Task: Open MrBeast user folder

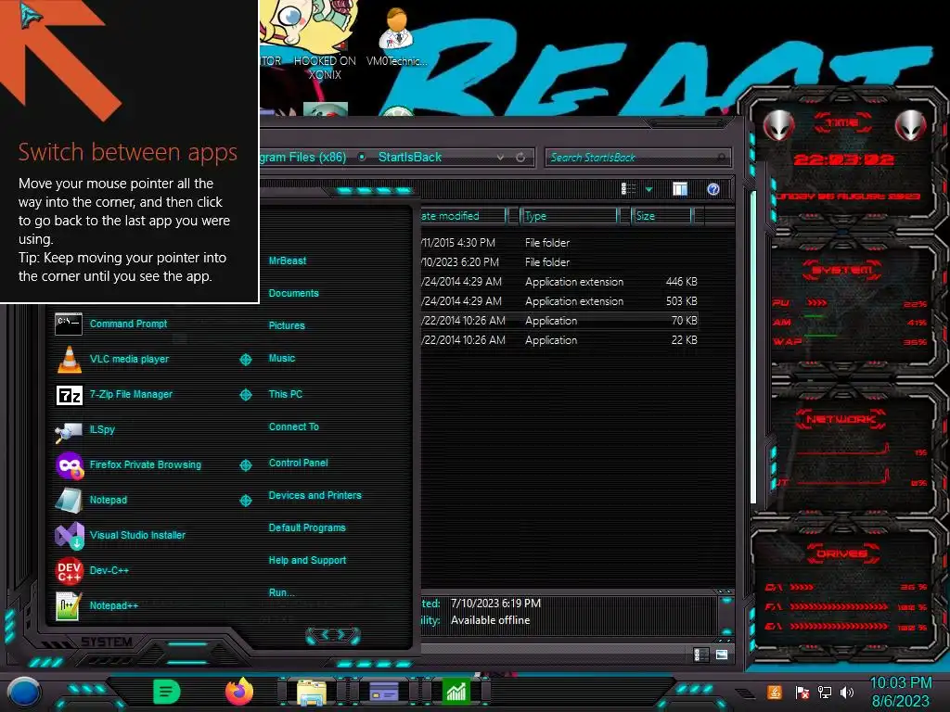Action: coord(288,261)
